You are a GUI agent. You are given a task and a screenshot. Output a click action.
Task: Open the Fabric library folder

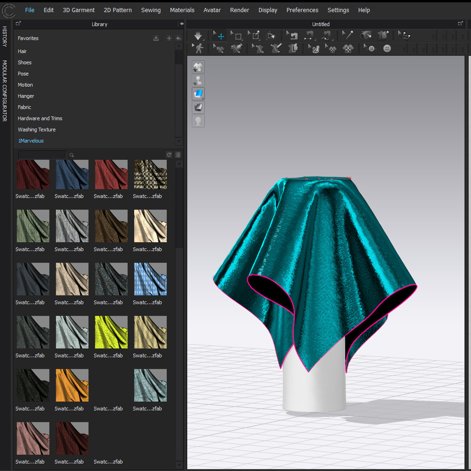click(x=24, y=107)
